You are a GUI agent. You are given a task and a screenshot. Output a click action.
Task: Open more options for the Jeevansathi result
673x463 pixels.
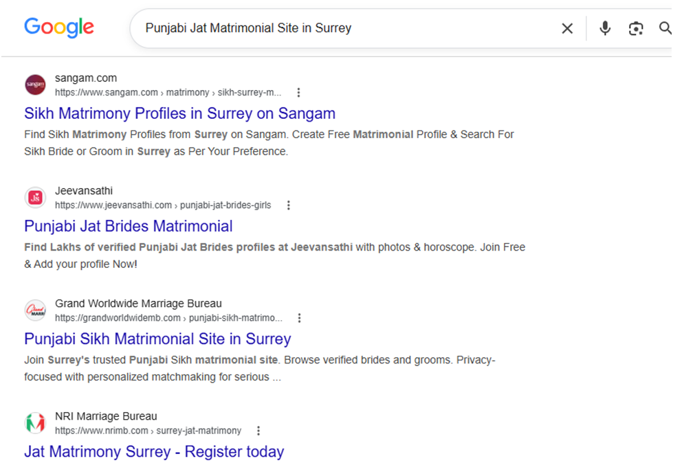[289, 205]
